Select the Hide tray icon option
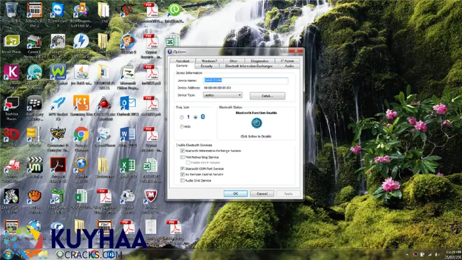 [x=182, y=126]
